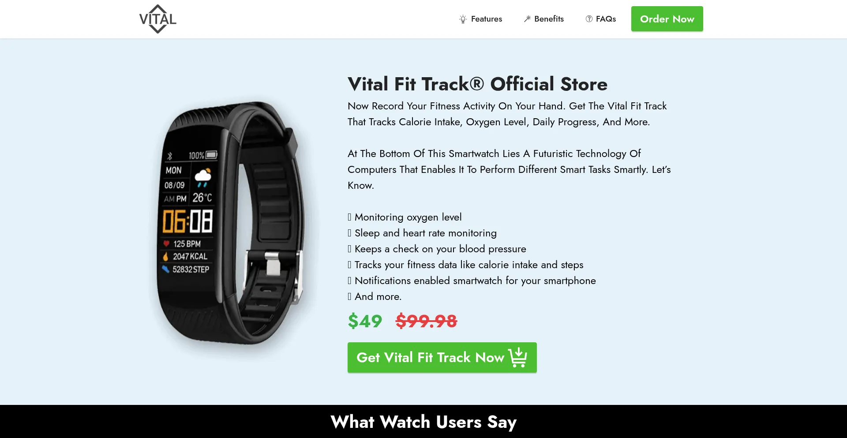Screen dimensions: 847x438
Task: Click the Notifications enabled smartwatch bullet
Action: coord(472,281)
